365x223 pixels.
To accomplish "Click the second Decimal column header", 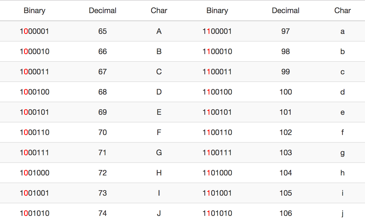I will point(286,11).
